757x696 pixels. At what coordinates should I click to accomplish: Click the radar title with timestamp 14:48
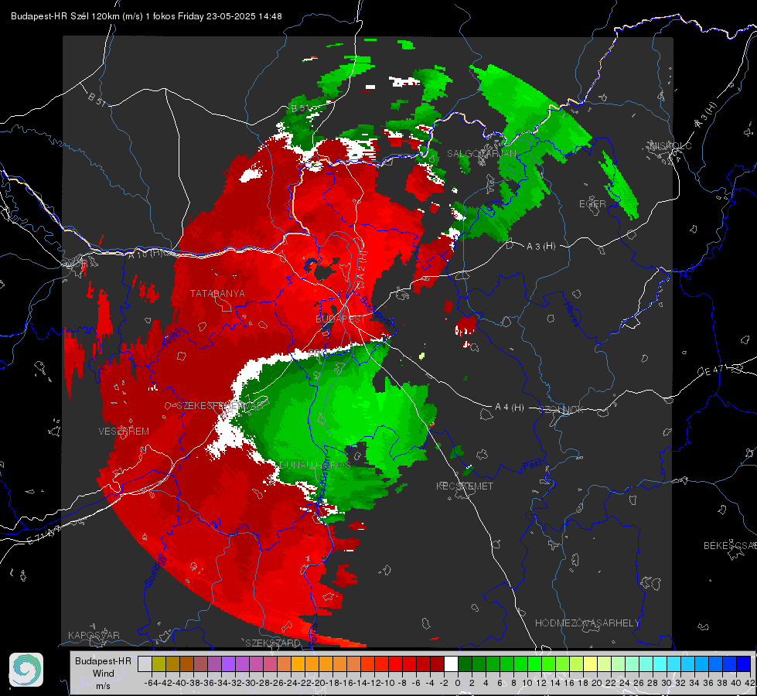click(x=146, y=16)
